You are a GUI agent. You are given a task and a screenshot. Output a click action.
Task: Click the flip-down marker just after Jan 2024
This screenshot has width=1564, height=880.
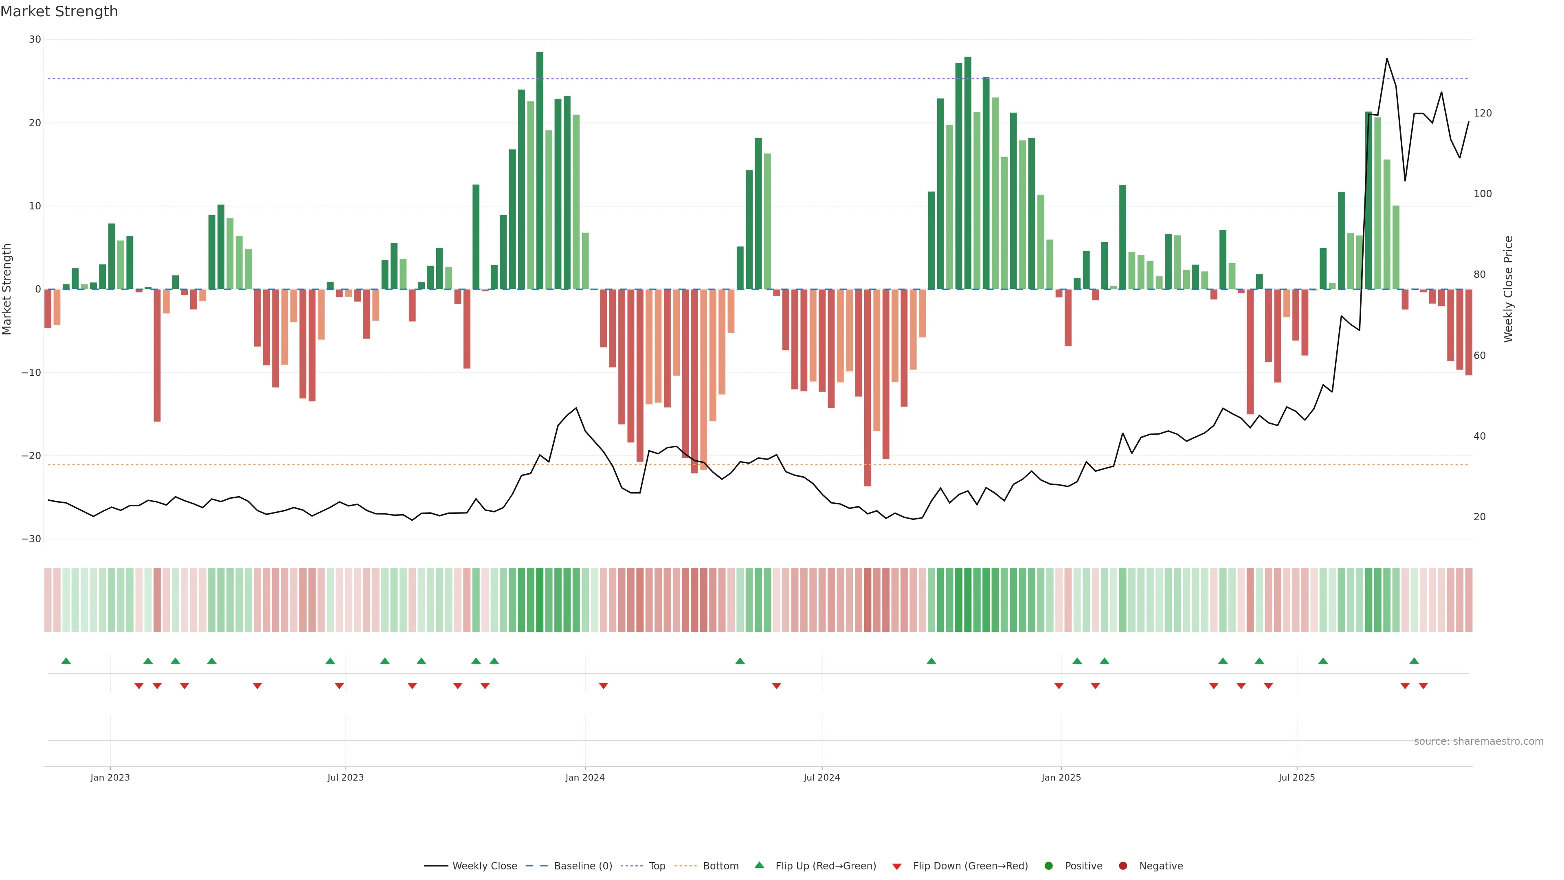(604, 686)
